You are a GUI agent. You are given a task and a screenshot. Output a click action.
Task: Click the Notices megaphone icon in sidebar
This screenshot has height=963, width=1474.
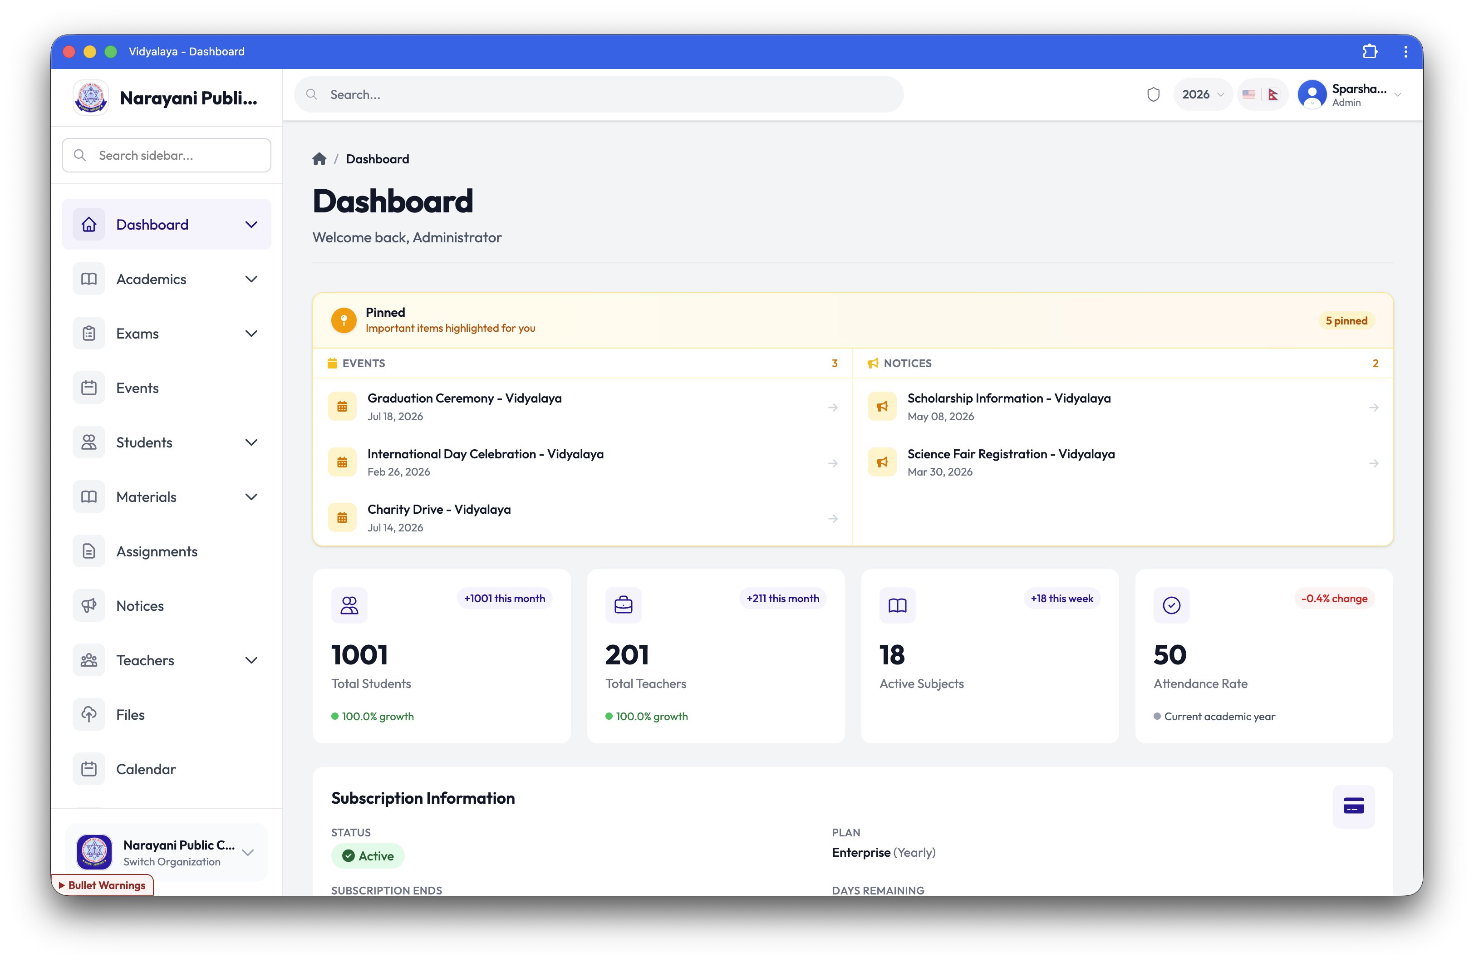pyautogui.click(x=89, y=606)
